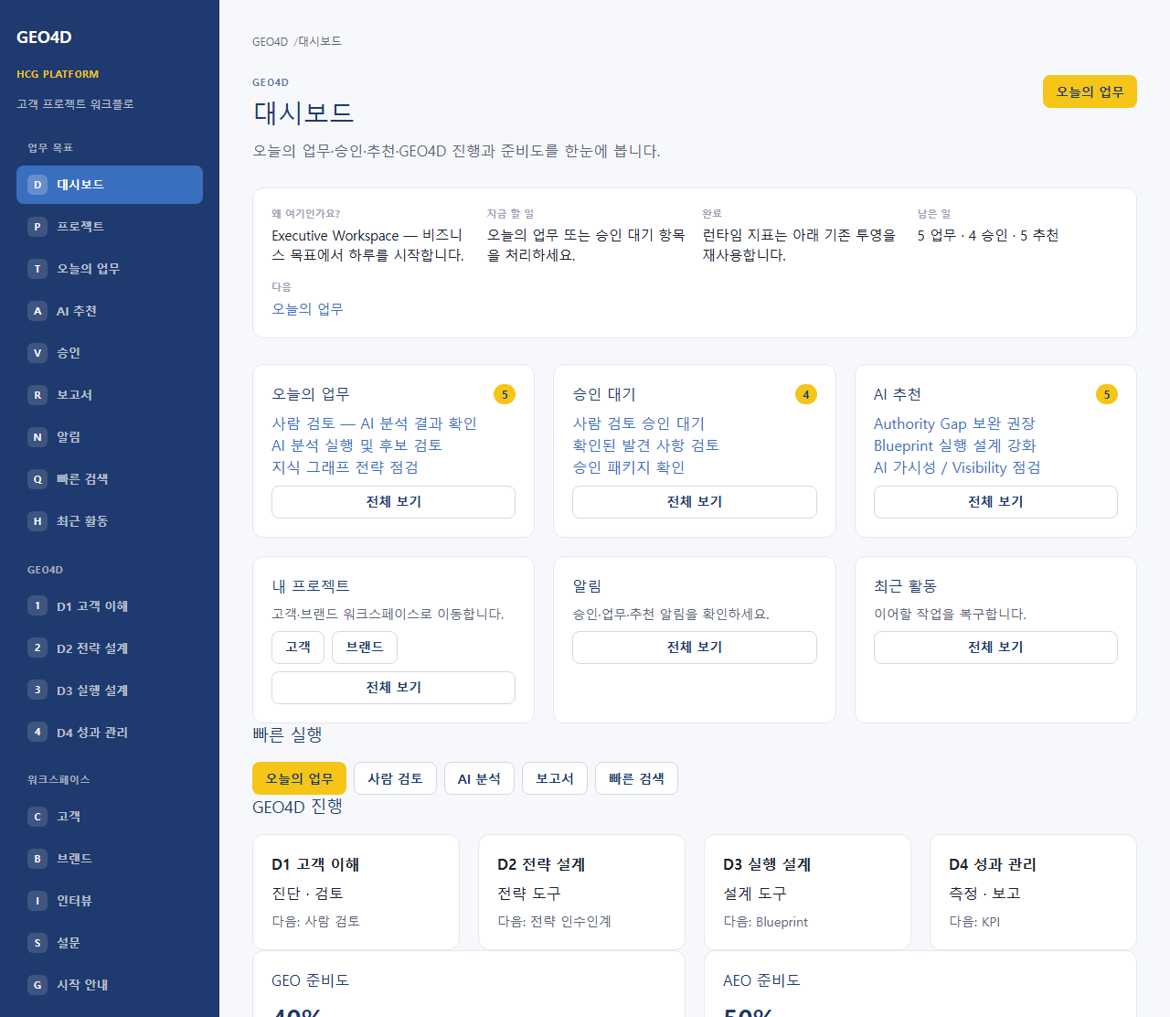Screen dimensions: 1170x1017
Task: Open the 확인된 발견 사항 검토 link
Action: coord(645,445)
